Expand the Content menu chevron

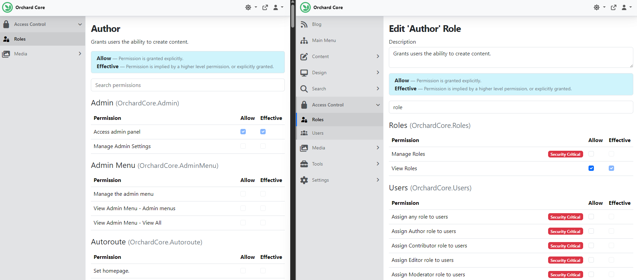click(378, 56)
